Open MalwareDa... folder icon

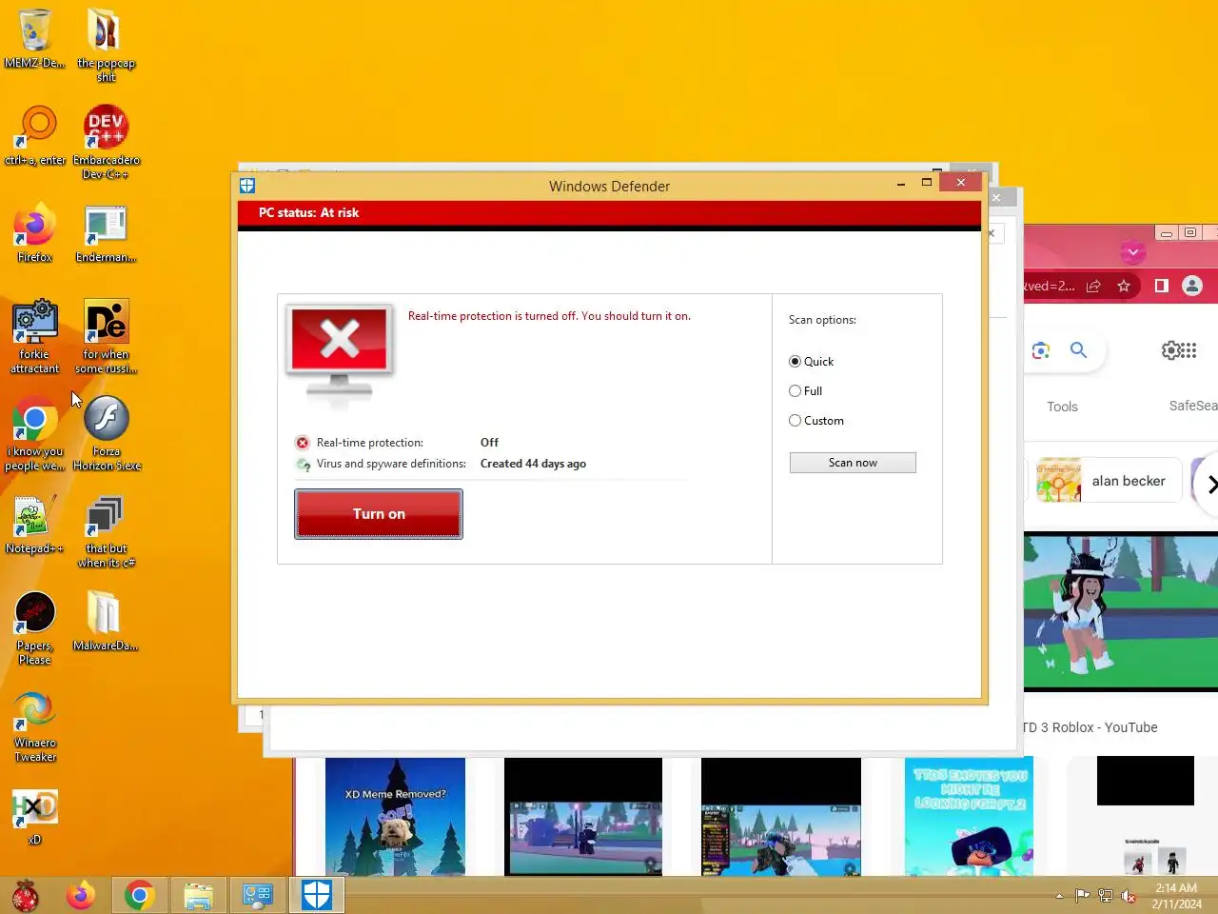[106, 621]
